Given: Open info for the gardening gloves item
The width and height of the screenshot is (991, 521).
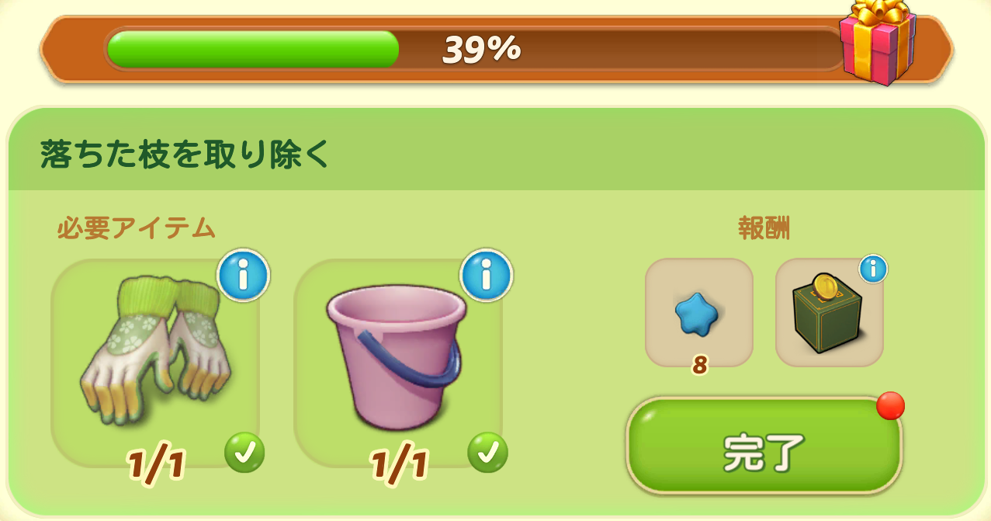Looking at the screenshot, I should point(244,276).
